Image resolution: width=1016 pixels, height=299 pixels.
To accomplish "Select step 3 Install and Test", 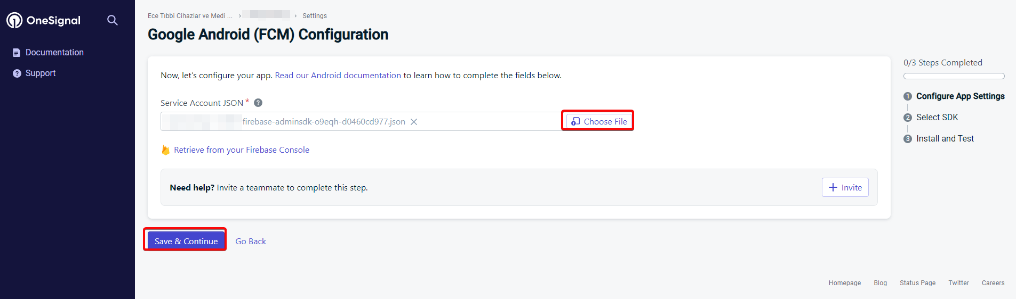I will tap(945, 138).
